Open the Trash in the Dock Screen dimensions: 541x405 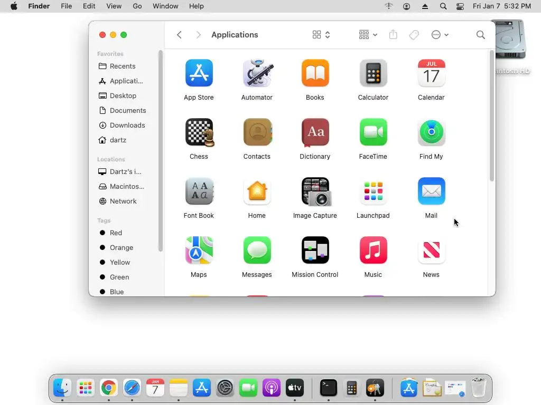(x=479, y=388)
